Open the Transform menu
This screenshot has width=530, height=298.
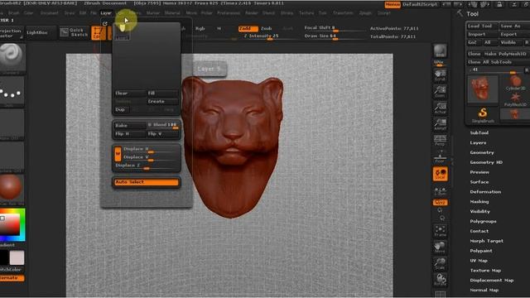pos(343,13)
